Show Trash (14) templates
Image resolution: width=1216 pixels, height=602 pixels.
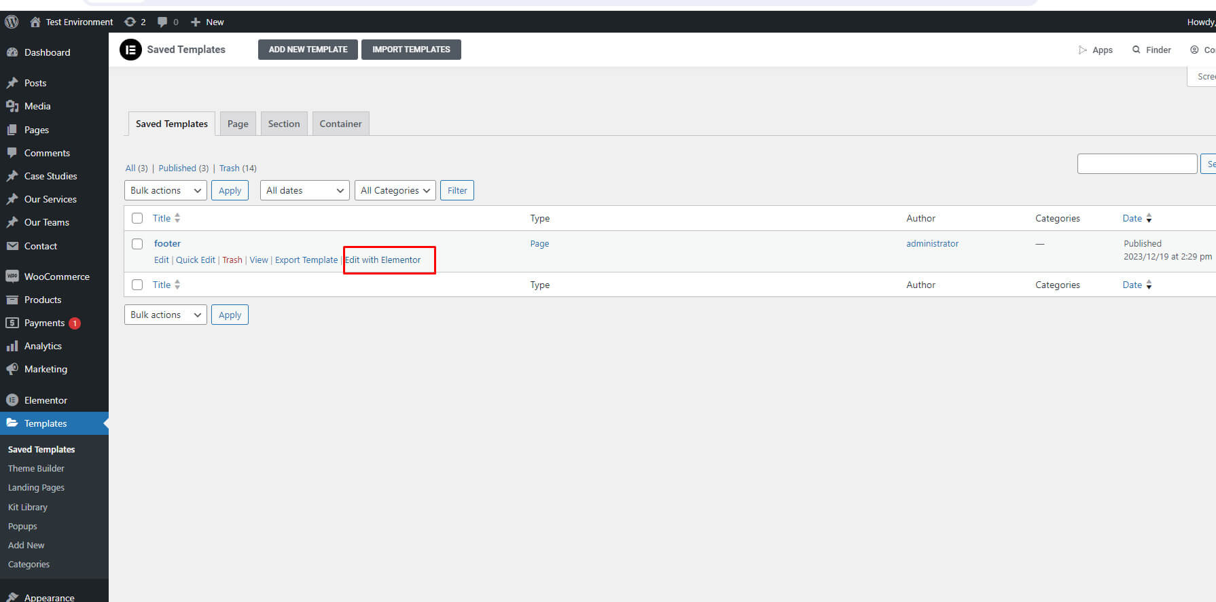point(238,168)
